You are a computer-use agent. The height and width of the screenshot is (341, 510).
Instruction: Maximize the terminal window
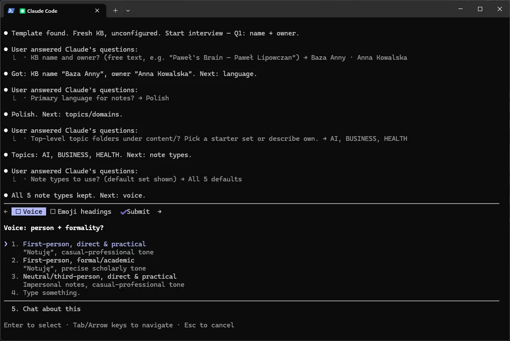(x=480, y=9)
